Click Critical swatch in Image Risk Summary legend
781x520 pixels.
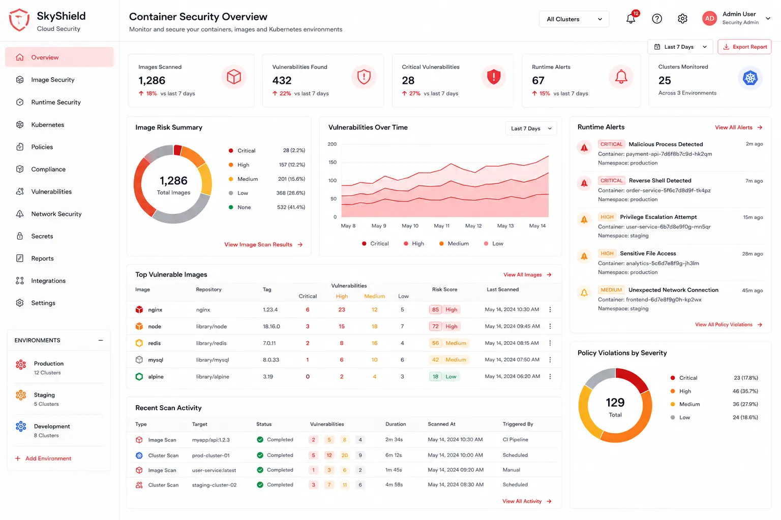[231, 151]
